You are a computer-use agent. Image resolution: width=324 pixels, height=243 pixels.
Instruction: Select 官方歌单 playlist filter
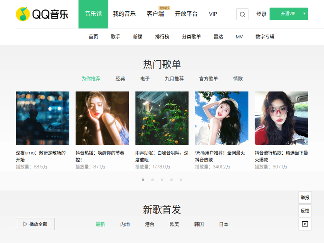[208, 79]
